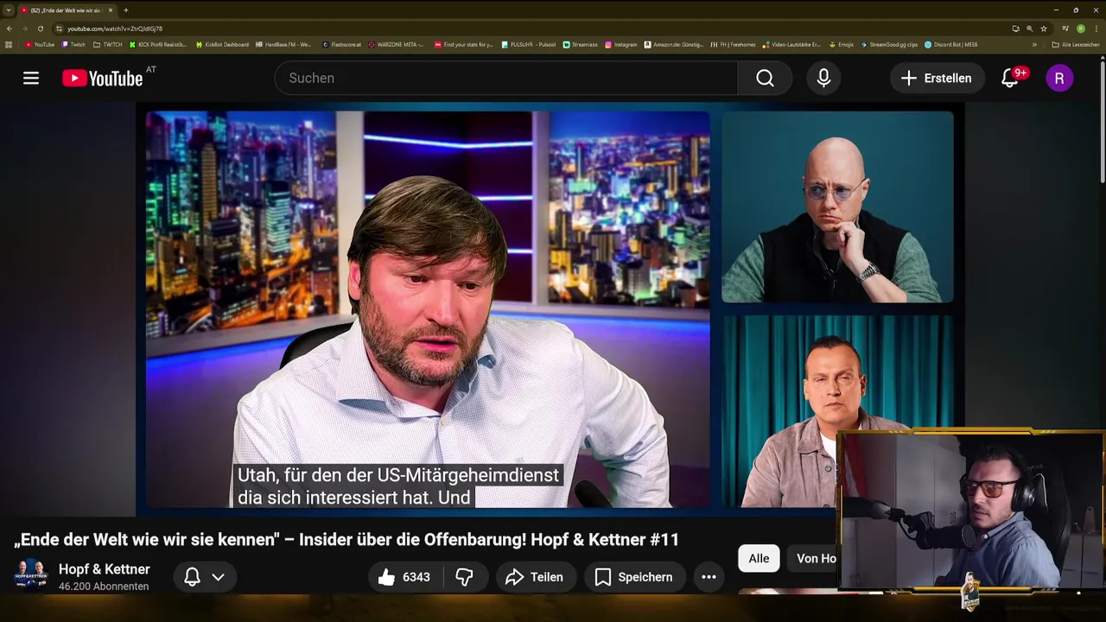Image resolution: width=1106 pixels, height=622 pixels.
Task: Open the Streamlabs bookmark
Action: 580,45
